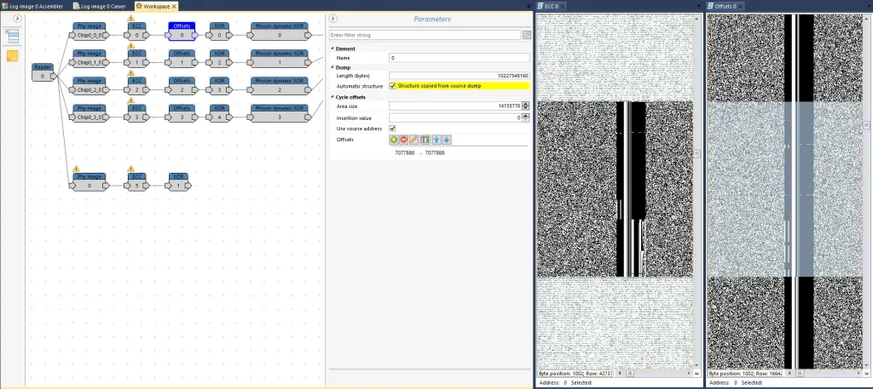Click the warning icon above the ECC 0 node
Image resolution: width=873 pixels, height=389 pixels.
tap(130, 18)
